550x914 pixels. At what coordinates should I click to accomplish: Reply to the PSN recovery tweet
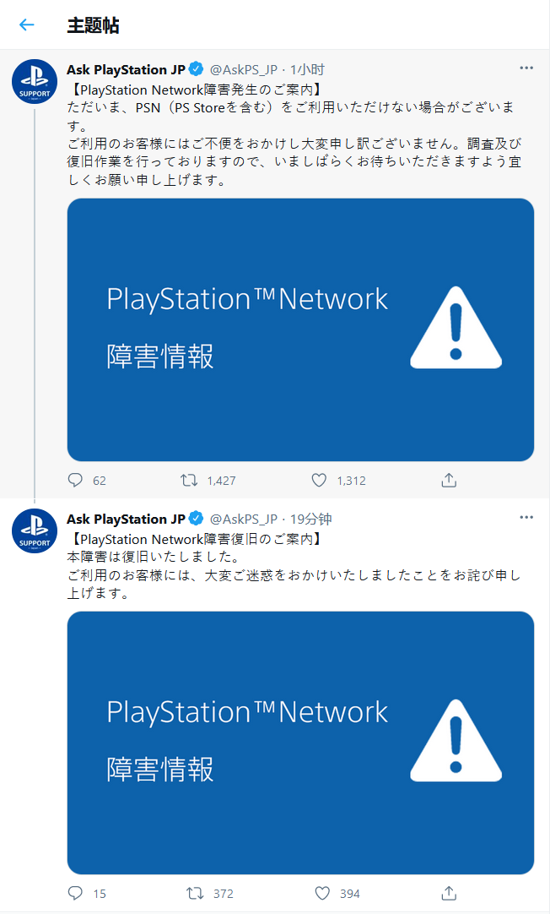[x=76, y=893]
